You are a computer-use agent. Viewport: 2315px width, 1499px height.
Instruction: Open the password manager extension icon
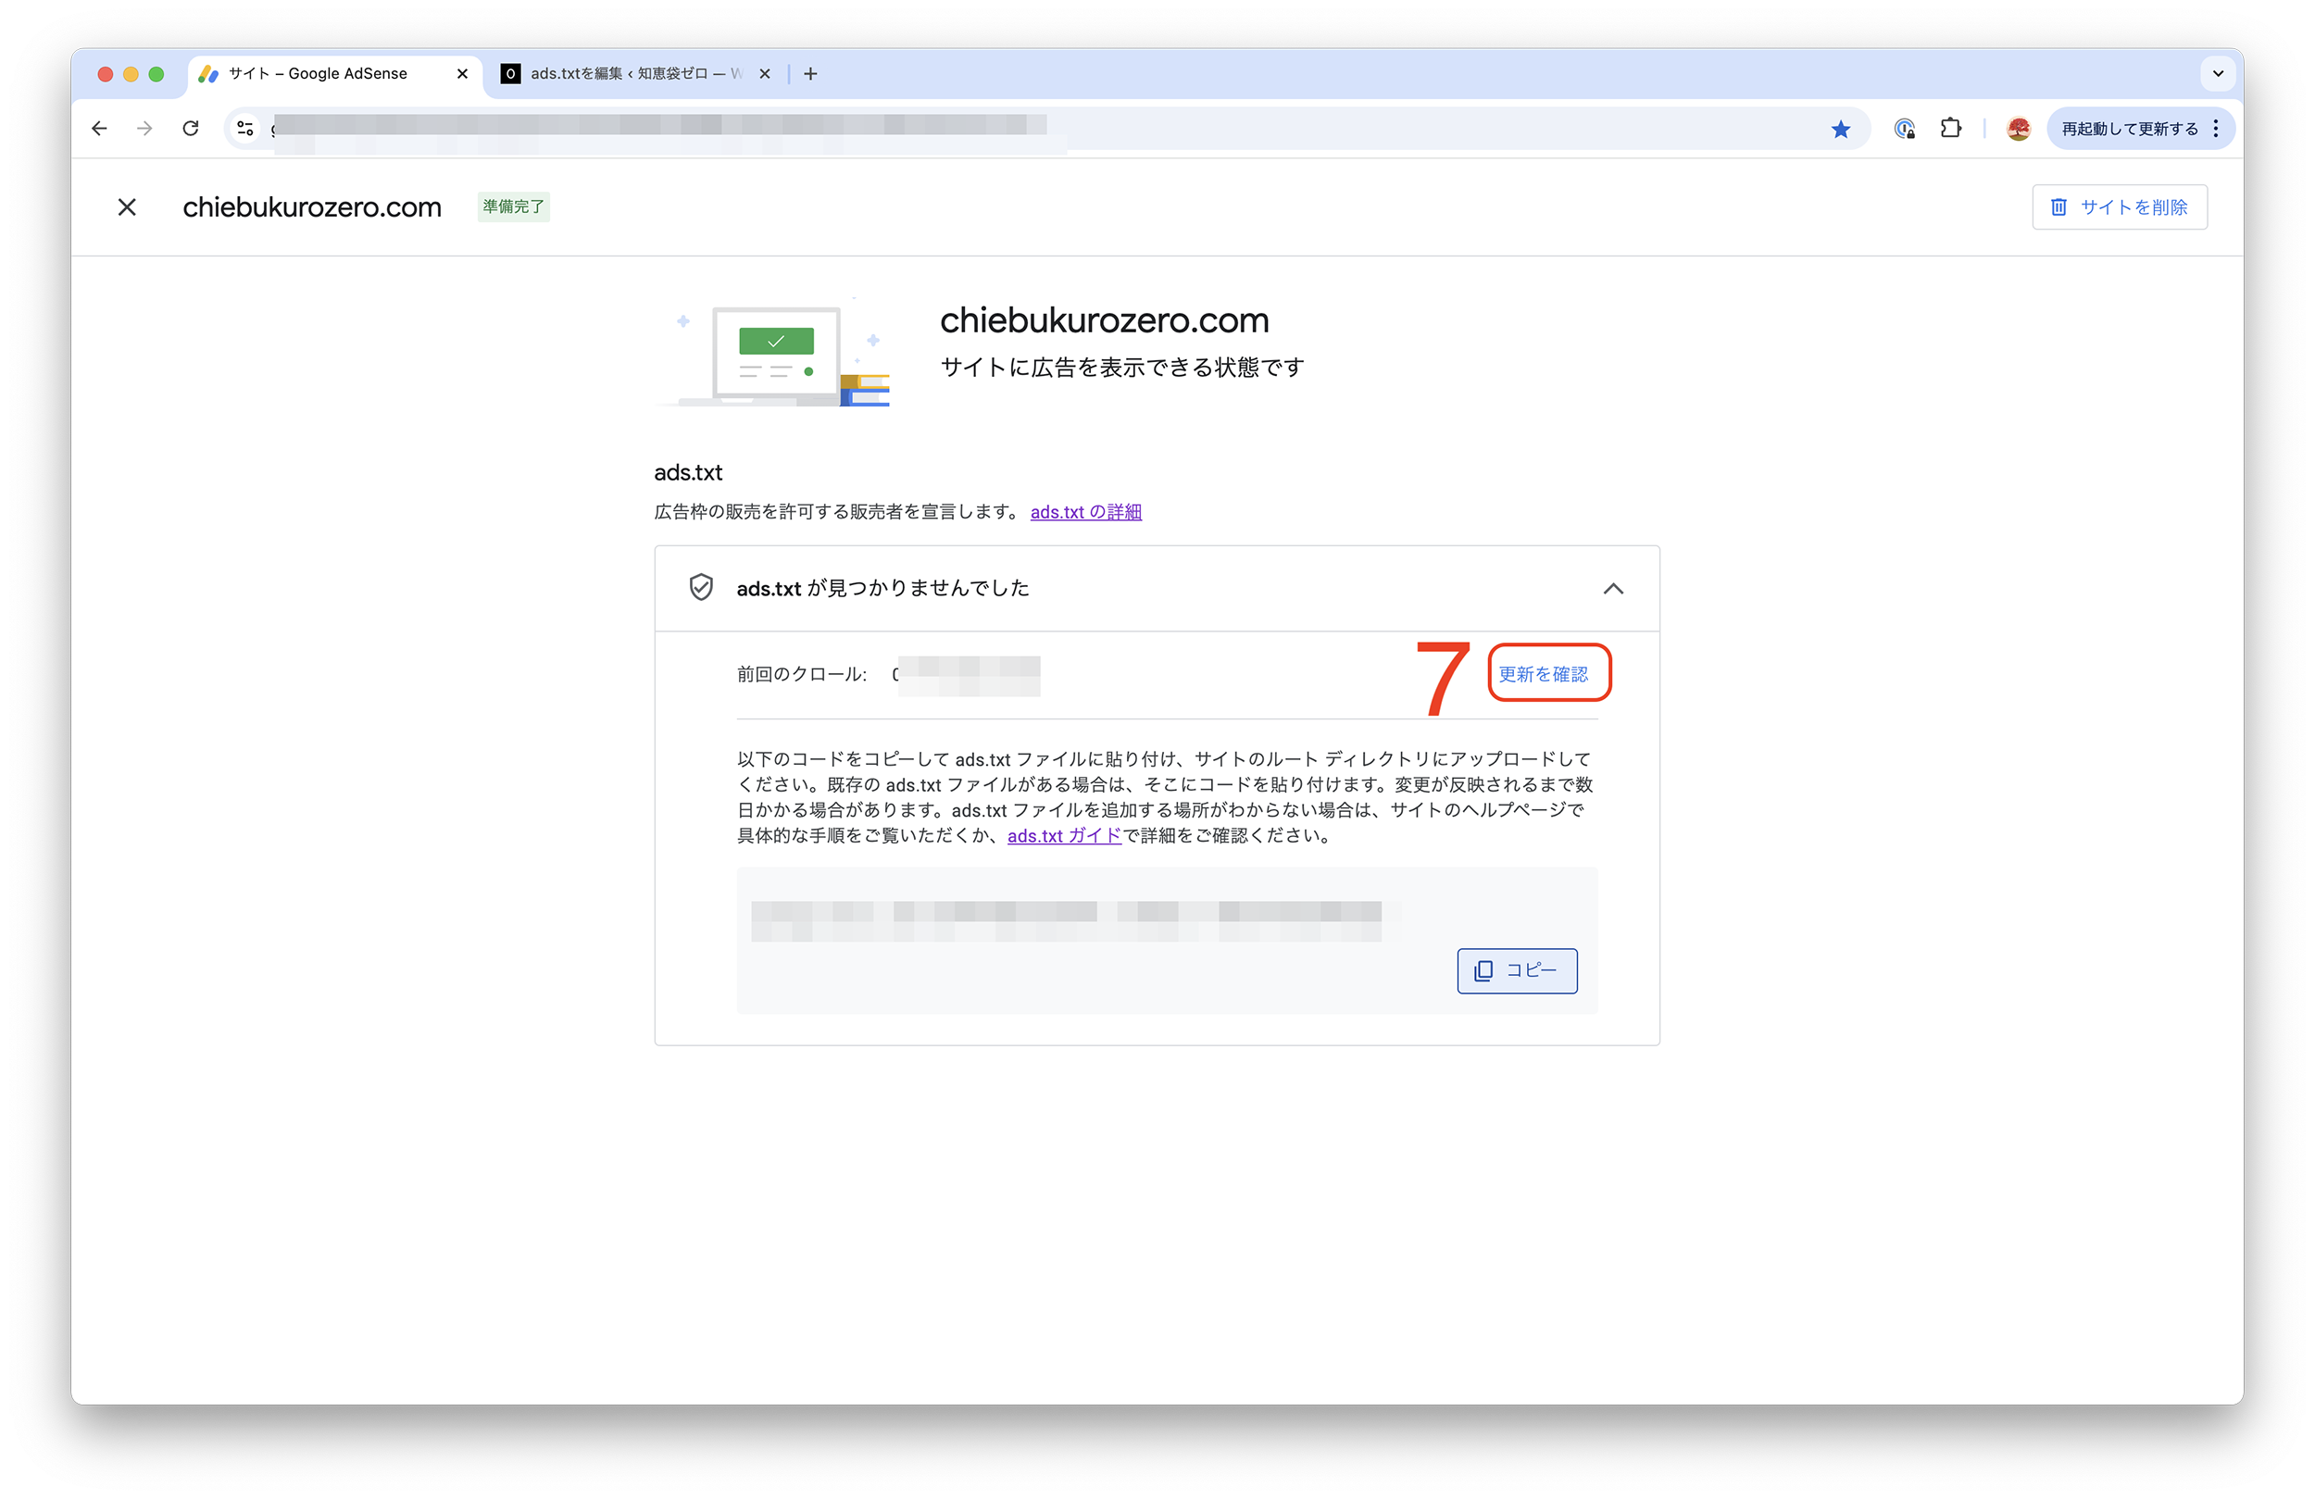[1905, 129]
